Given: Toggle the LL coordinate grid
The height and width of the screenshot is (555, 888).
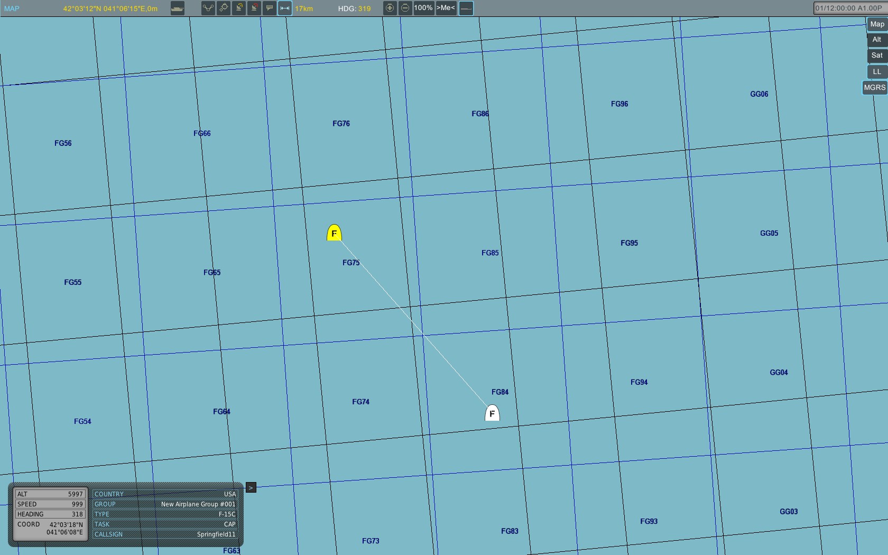Looking at the screenshot, I should pyautogui.click(x=876, y=72).
